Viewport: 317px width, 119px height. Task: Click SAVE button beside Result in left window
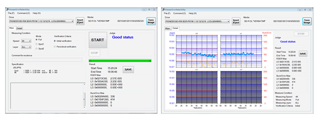pyautogui.click(x=128, y=69)
